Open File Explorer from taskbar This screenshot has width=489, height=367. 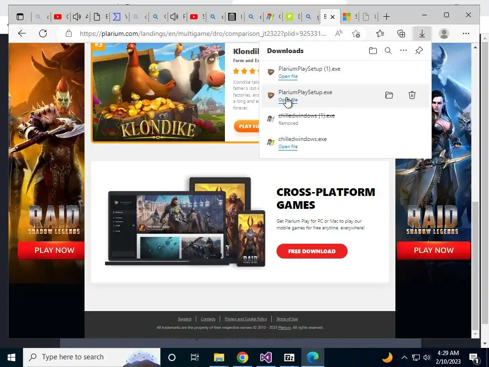[219, 357]
